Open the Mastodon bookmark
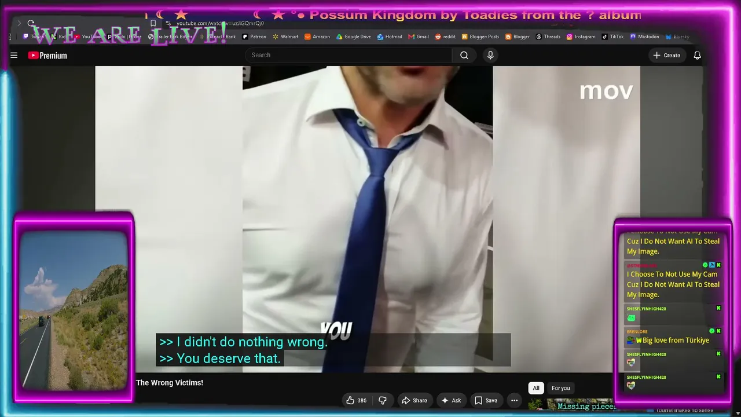 point(645,36)
